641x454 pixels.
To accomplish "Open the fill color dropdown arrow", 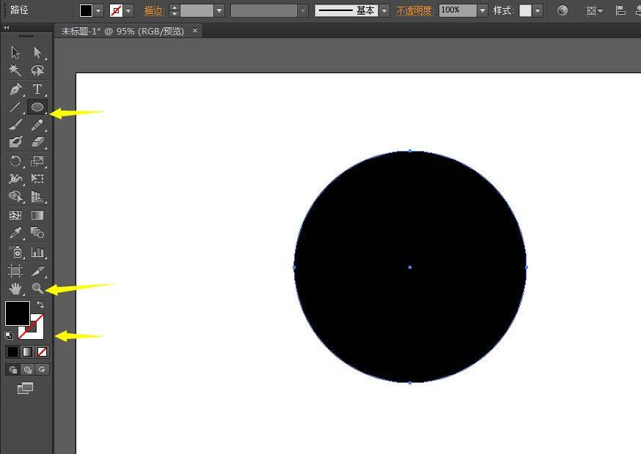I will (x=98, y=11).
